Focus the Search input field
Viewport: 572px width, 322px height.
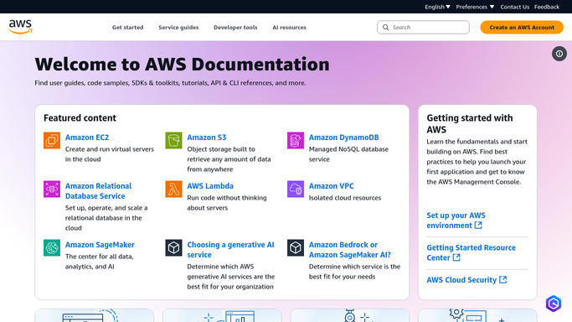[x=423, y=28]
